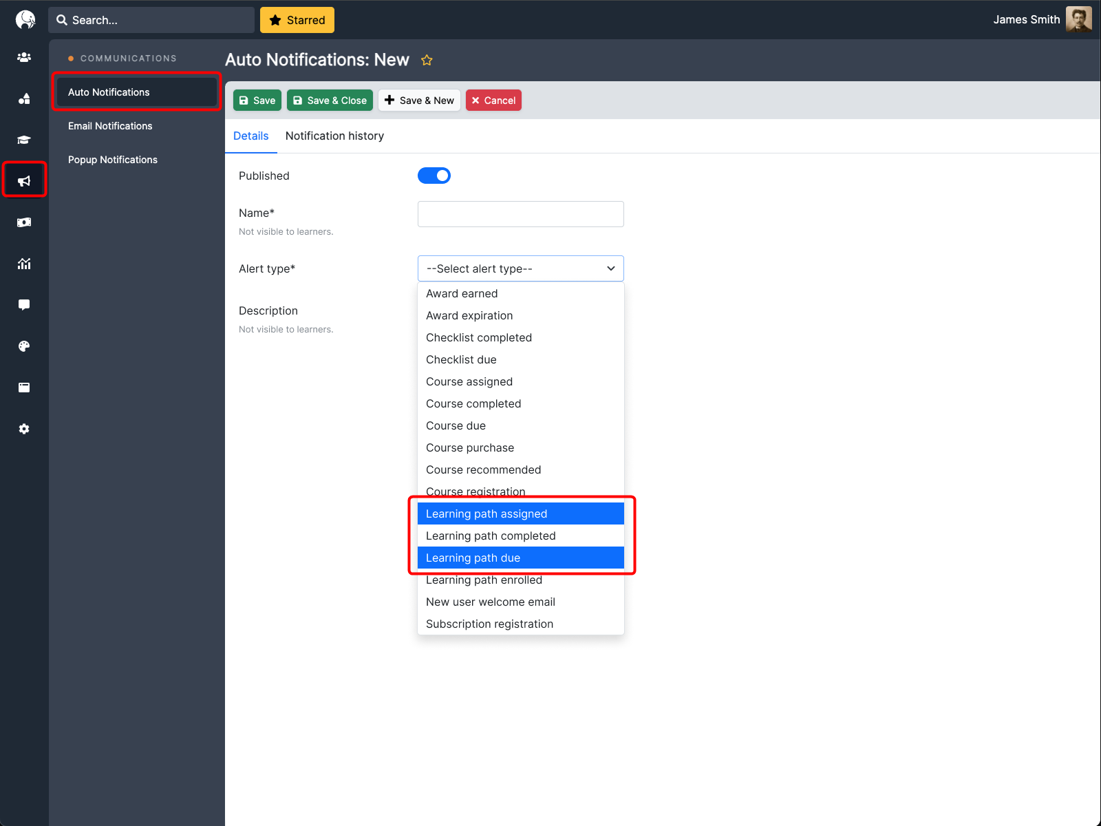Click the speech bubble sidebar icon
This screenshot has width=1101, height=826.
click(24, 305)
